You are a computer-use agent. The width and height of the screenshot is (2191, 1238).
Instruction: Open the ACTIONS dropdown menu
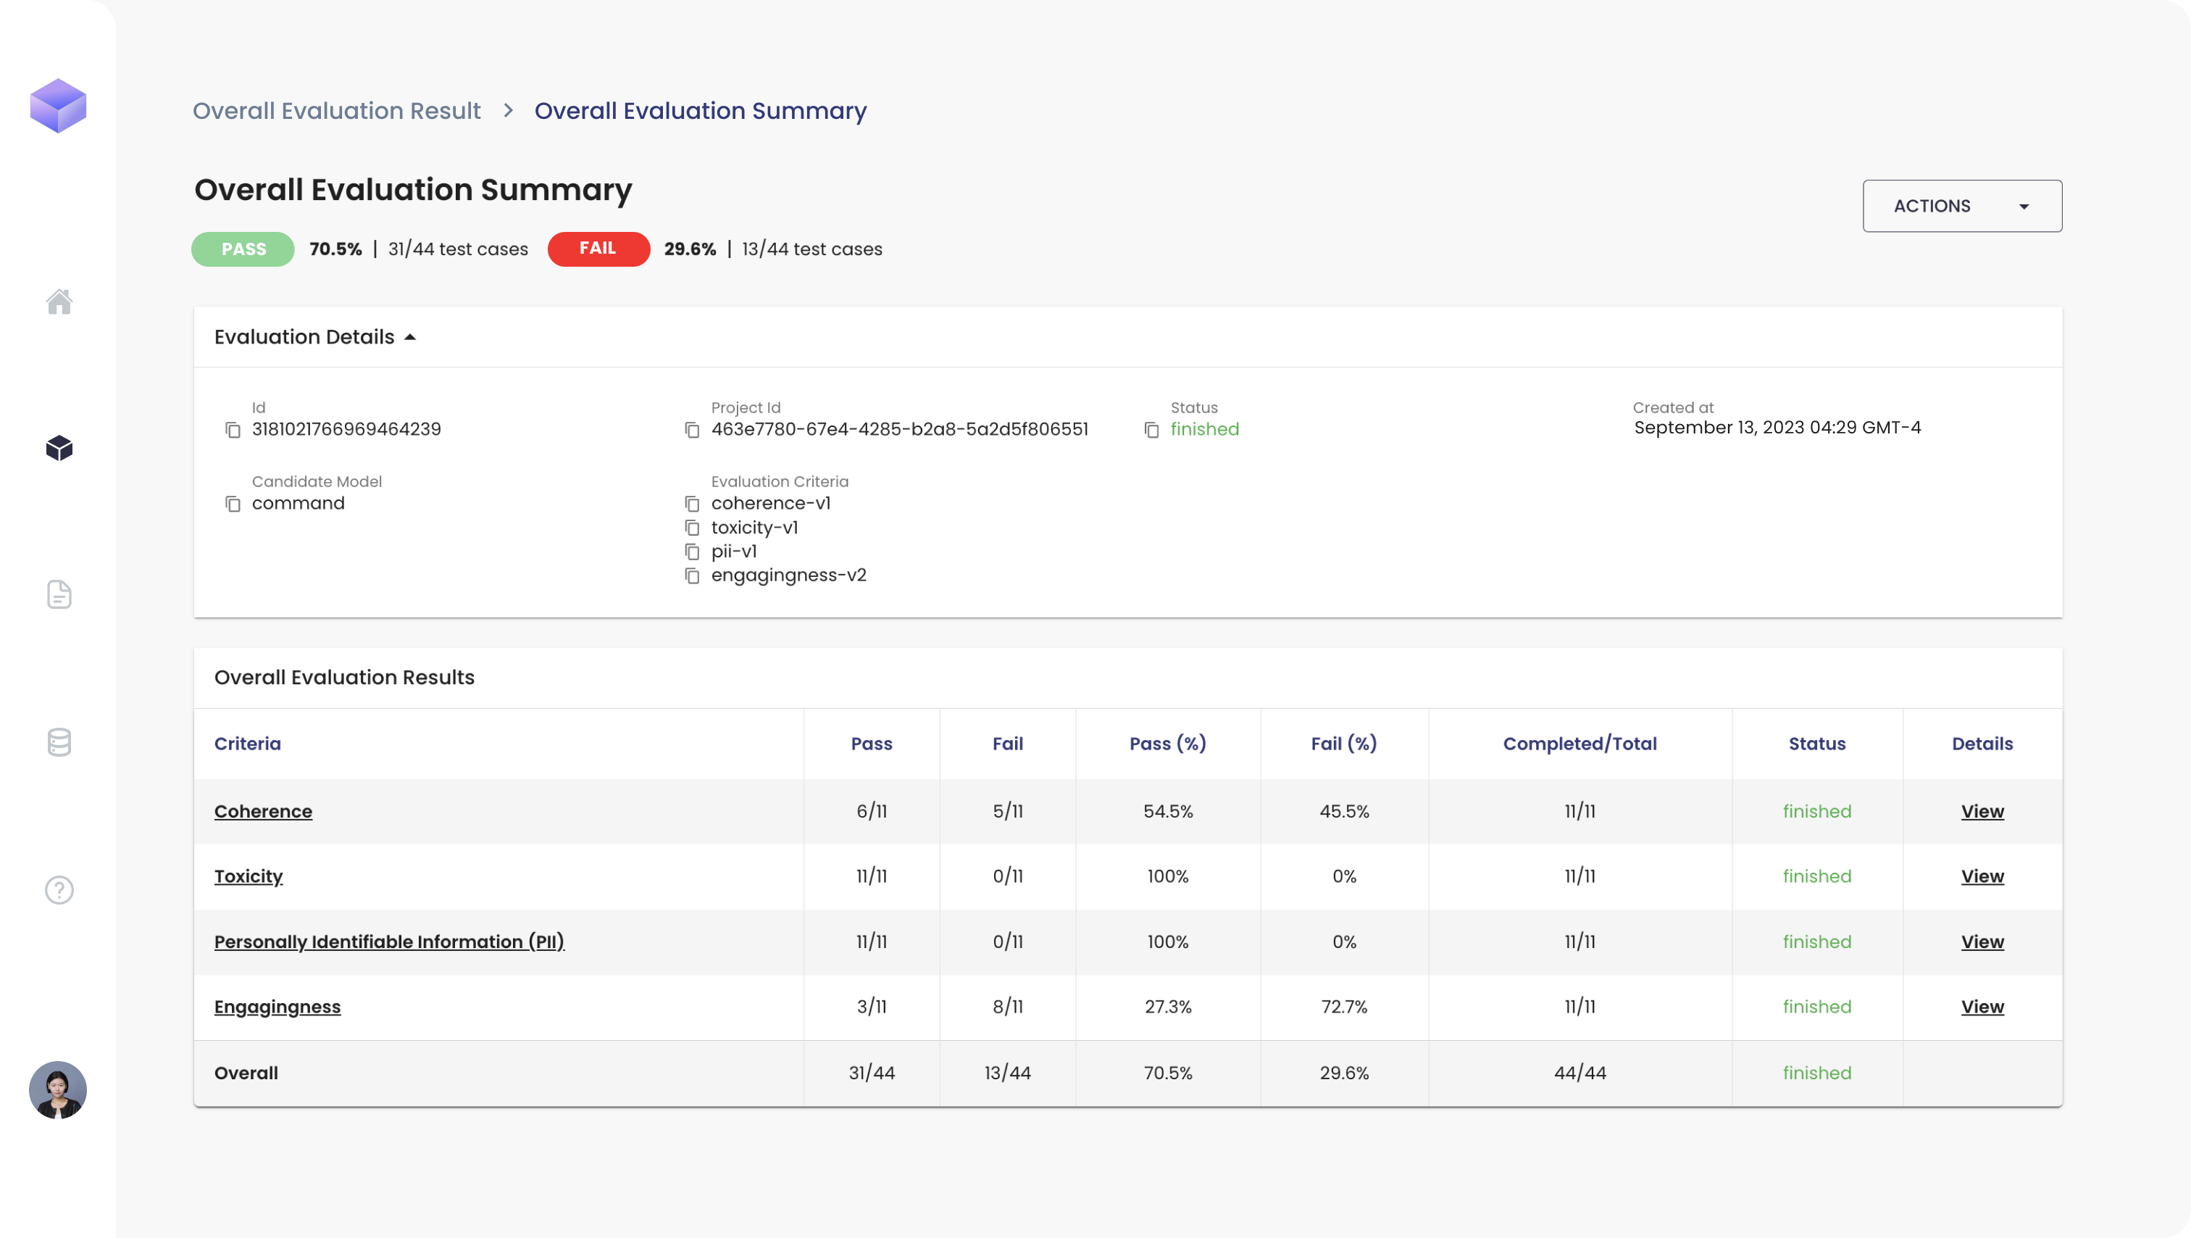[1961, 206]
